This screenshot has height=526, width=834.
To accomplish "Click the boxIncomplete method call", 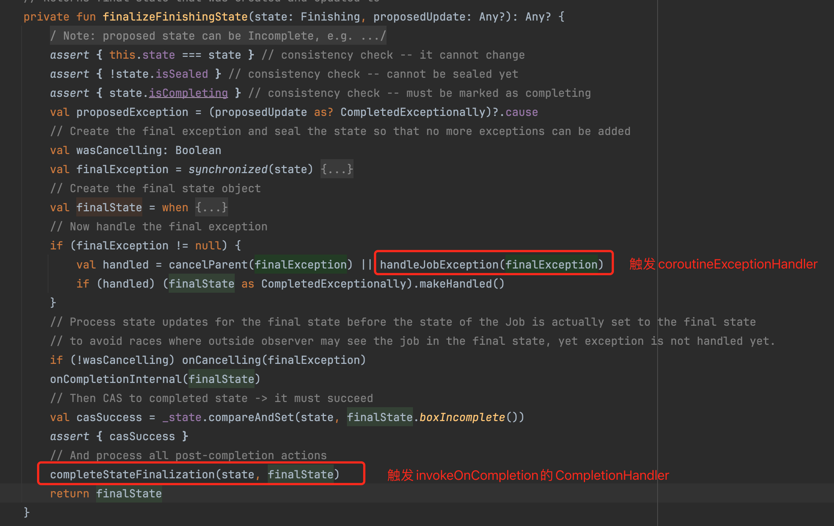I will (462, 417).
